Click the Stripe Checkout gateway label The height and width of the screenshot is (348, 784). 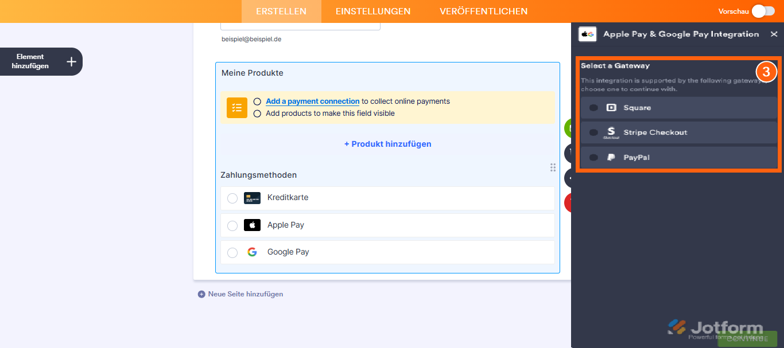pyautogui.click(x=655, y=132)
